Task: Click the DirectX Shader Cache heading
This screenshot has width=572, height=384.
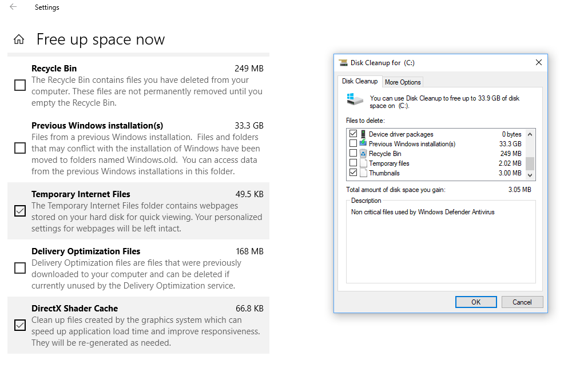Action: (x=74, y=309)
